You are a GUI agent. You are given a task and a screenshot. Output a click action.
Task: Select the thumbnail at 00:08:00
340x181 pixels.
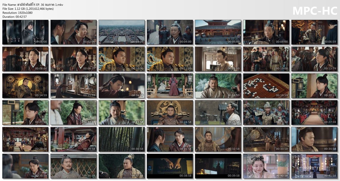[25, 59]
